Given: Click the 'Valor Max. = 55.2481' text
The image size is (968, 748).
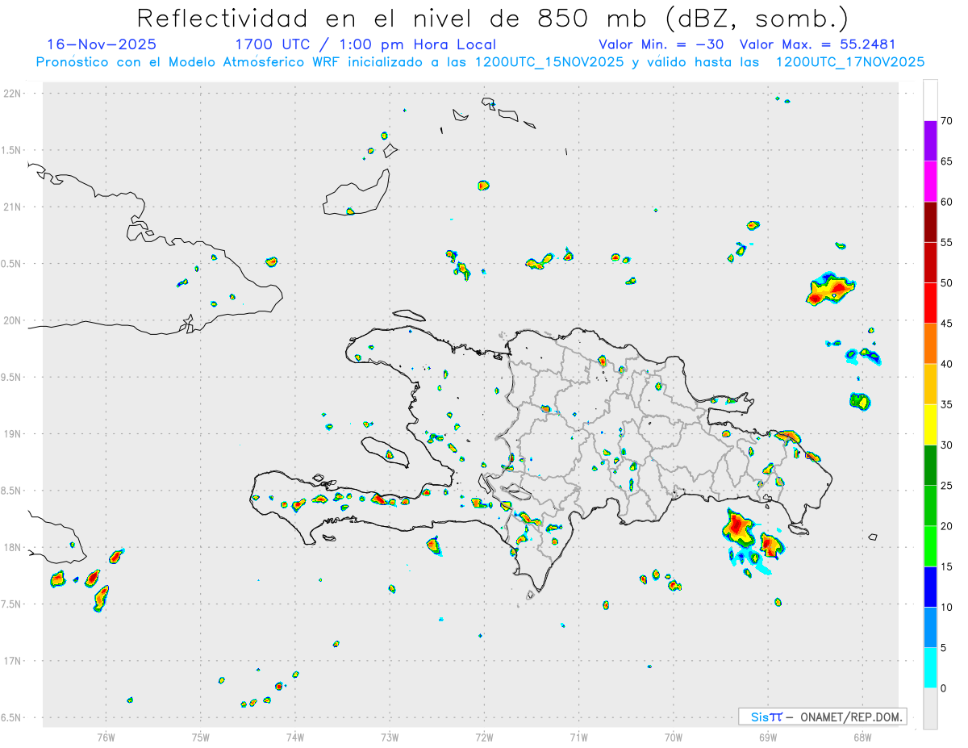Looking at the screenshot, I should (817, 44).
